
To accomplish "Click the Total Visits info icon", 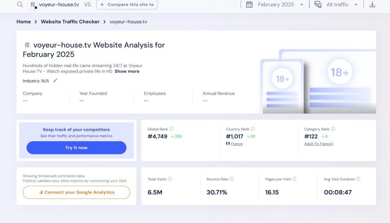I will point(170,179).
